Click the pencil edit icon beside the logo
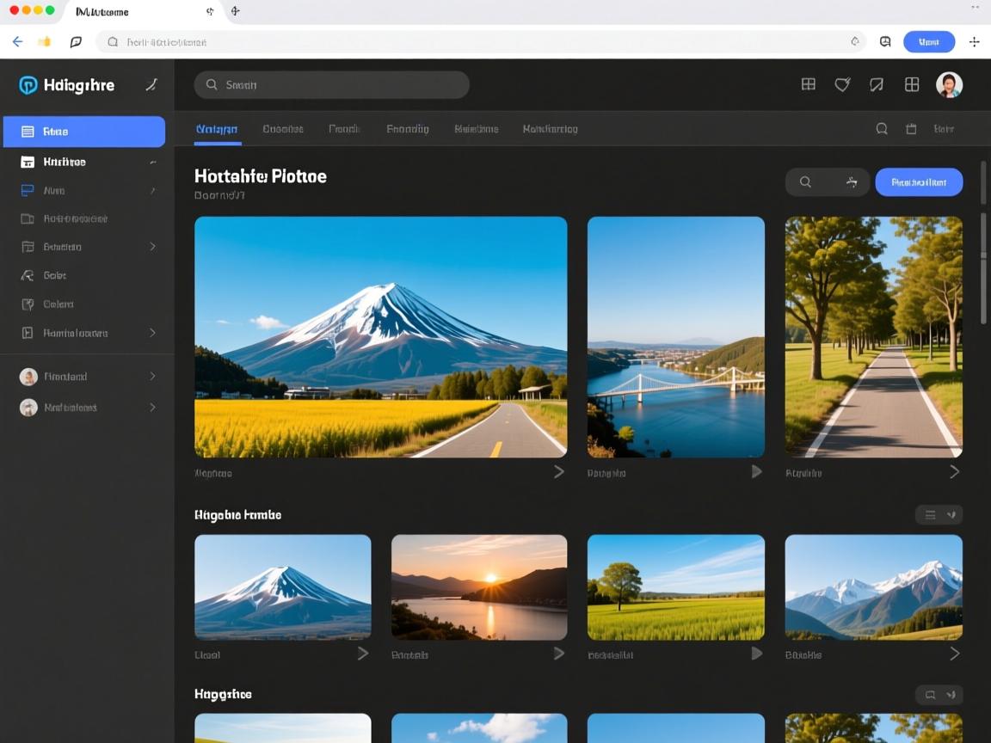The image size is (991, 743). 151,84
